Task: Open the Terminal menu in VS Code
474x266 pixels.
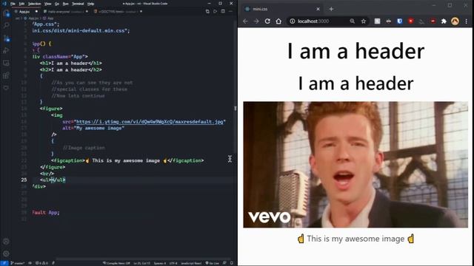Action: (x=78, y=4)
